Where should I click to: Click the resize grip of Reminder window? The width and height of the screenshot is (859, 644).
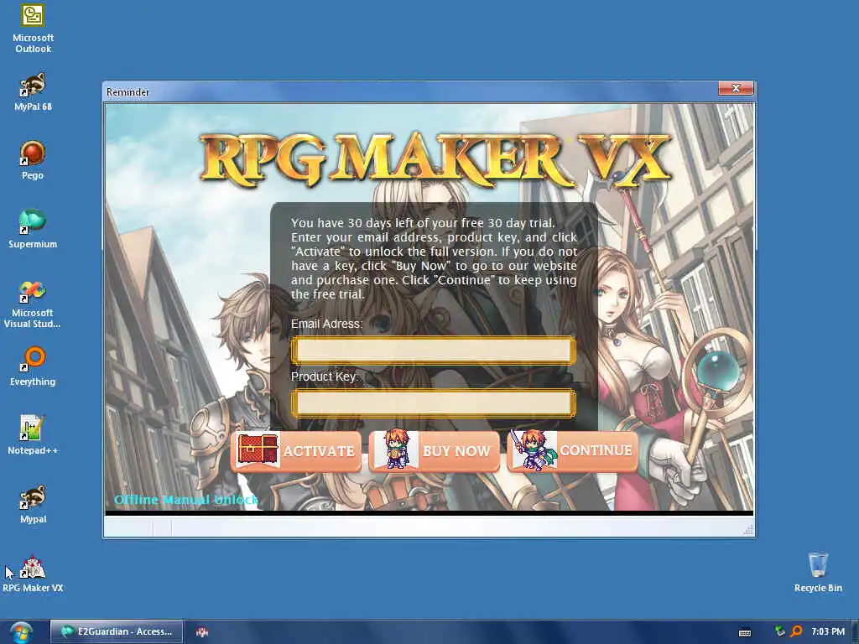[749, 530]
